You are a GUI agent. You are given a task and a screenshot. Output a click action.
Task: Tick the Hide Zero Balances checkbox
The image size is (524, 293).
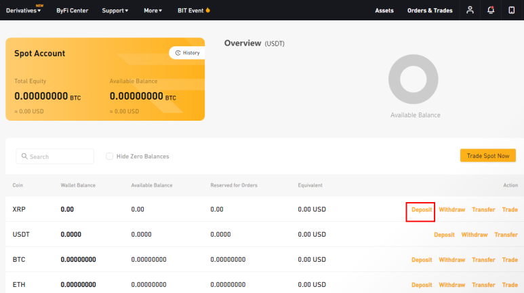(109, 156)
